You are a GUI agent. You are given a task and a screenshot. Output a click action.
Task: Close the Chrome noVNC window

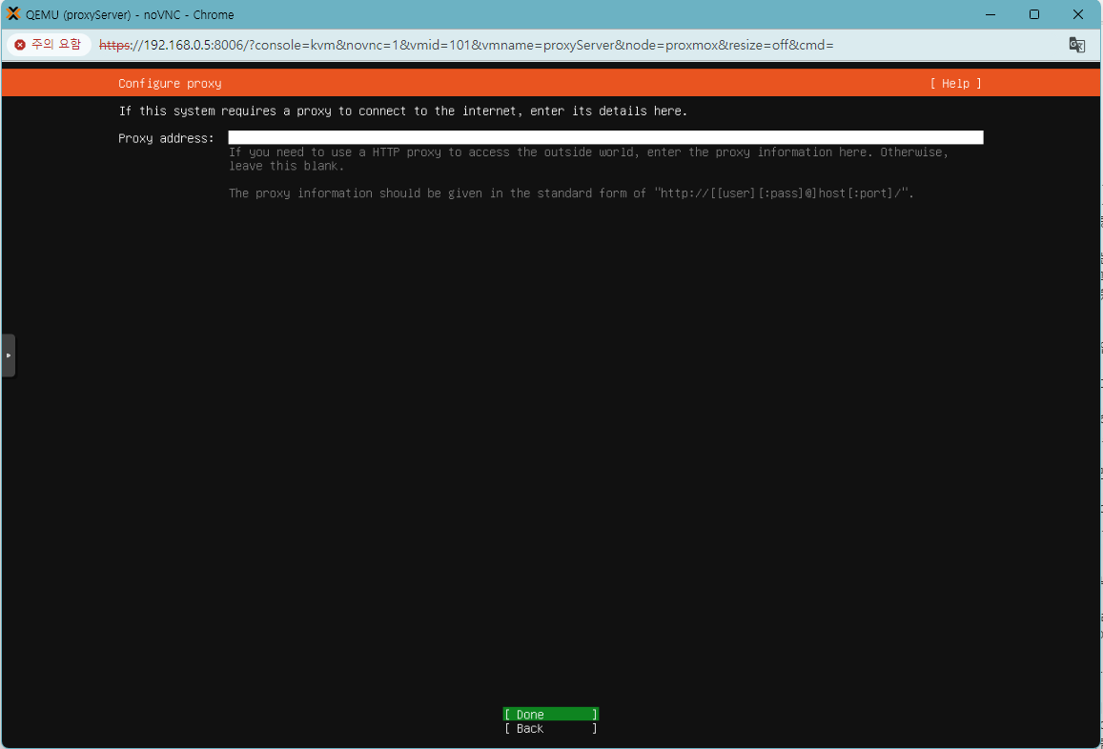pyautogui.click(x=1077, y=14)
